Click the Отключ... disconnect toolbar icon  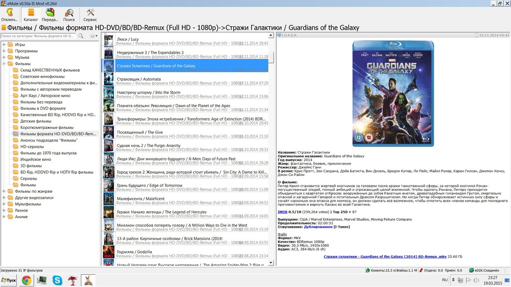pyautogui.click(x=9, y=15)
